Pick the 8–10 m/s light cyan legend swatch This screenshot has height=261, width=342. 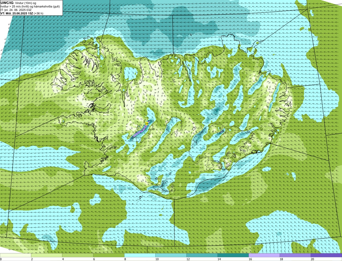(140, 255)
